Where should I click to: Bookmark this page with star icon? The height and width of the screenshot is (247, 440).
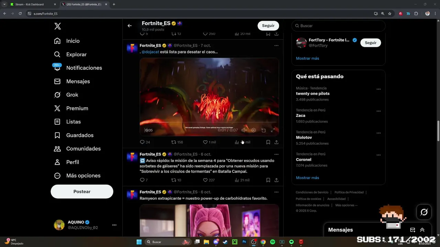click(390, 14)
